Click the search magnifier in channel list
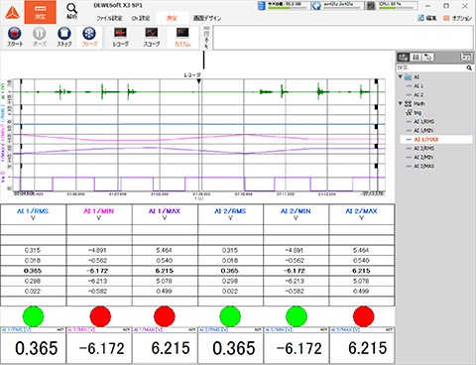The height and width of the screenshot is (365, 476). coord(469,67)
